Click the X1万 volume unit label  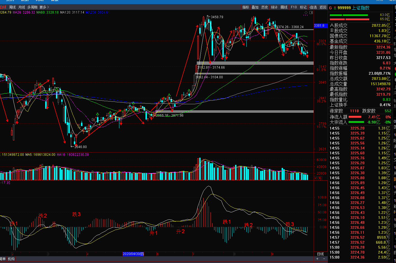click(318, 178)
